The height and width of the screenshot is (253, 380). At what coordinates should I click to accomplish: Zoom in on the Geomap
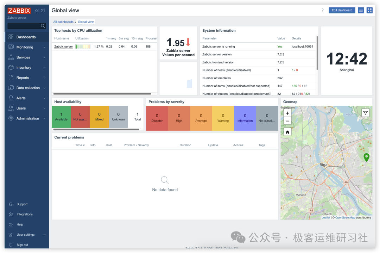coord(287,113)
